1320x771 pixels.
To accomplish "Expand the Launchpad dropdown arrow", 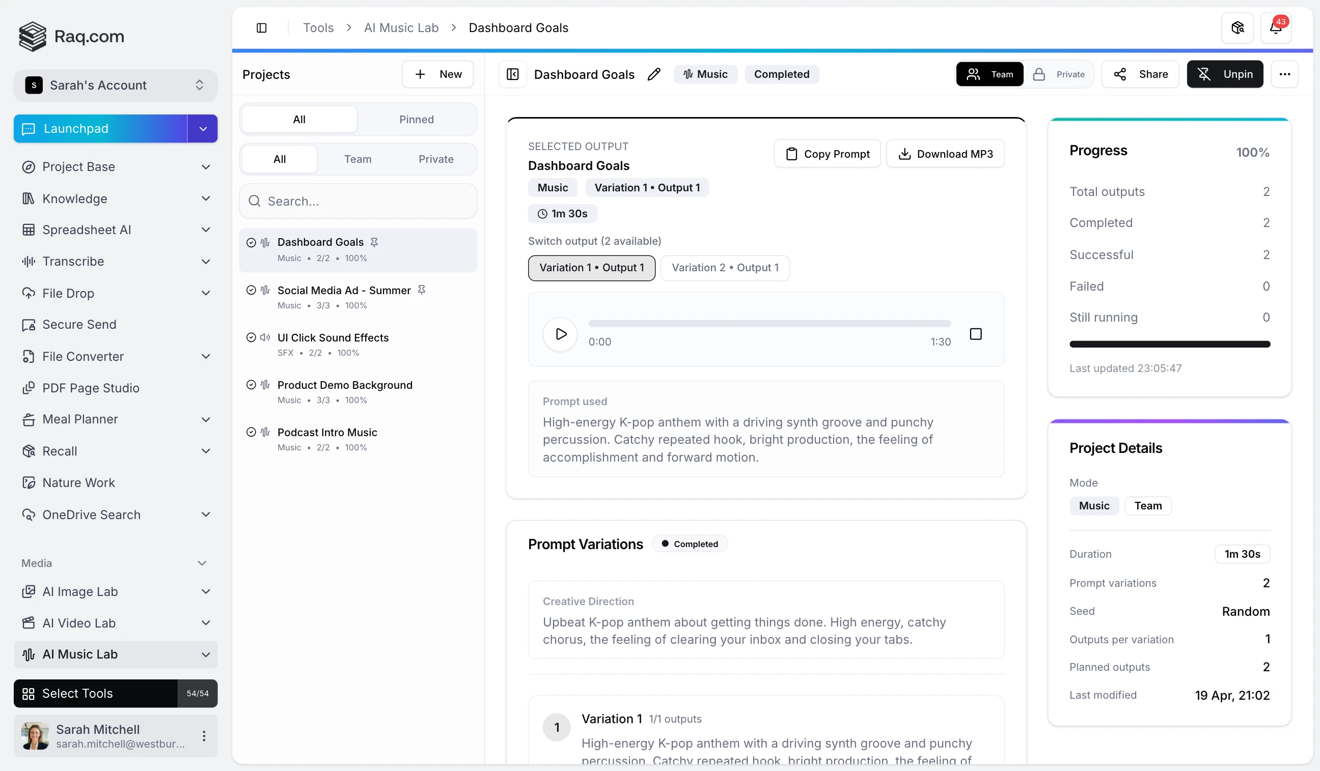I will tap(203, 129).
